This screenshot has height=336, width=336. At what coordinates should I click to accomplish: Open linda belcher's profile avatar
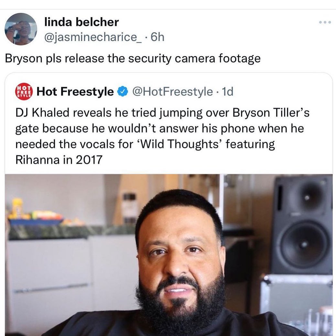[21, 29]
